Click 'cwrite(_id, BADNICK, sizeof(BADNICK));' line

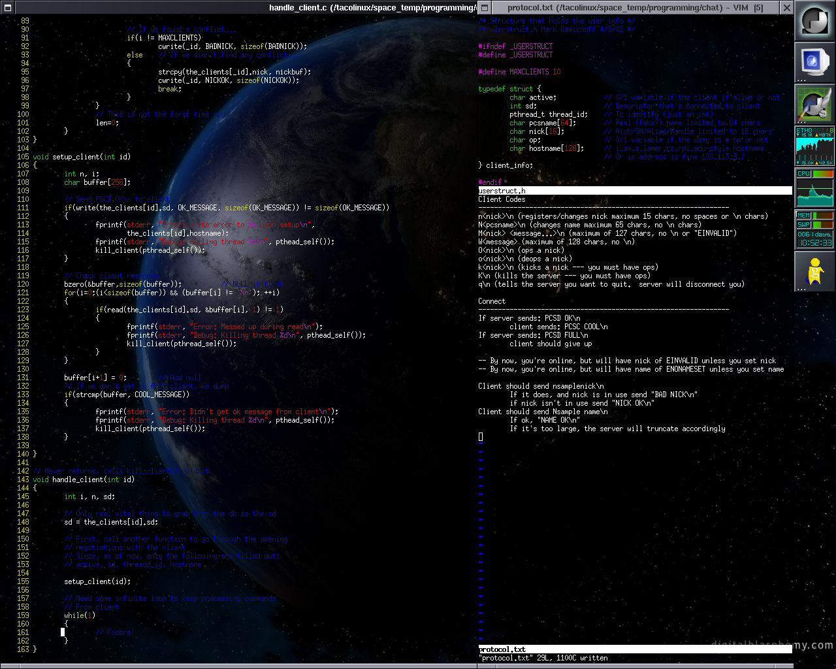coord(233,46)
